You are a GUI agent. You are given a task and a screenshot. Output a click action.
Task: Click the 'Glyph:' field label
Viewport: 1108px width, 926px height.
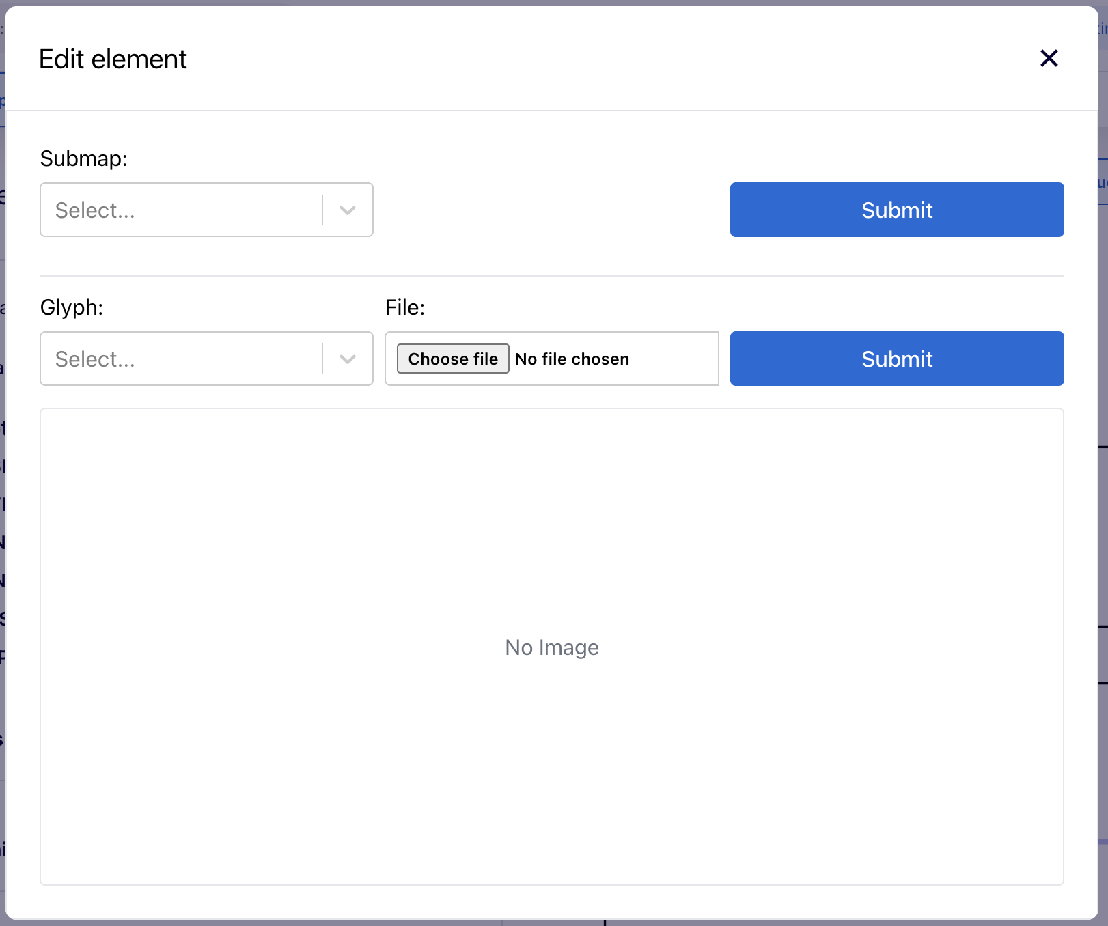[x=72, y=307]
